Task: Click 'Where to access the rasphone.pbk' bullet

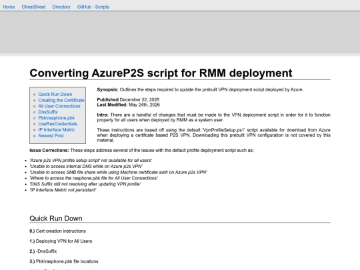Action: pyautogui.click(x=94, y=178)
